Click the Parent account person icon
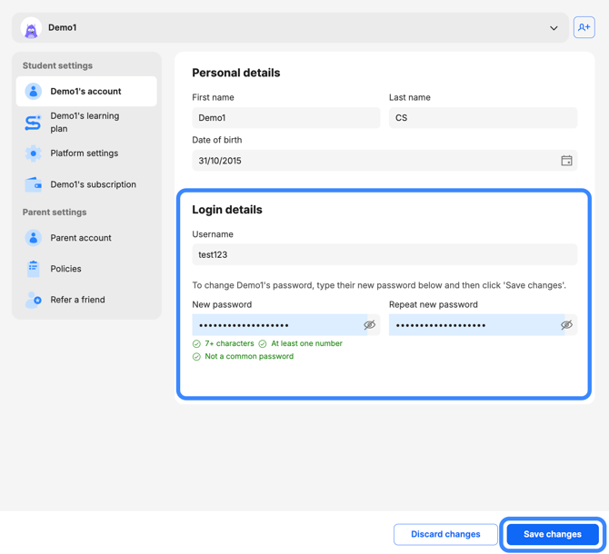 (x=34, y=238)
